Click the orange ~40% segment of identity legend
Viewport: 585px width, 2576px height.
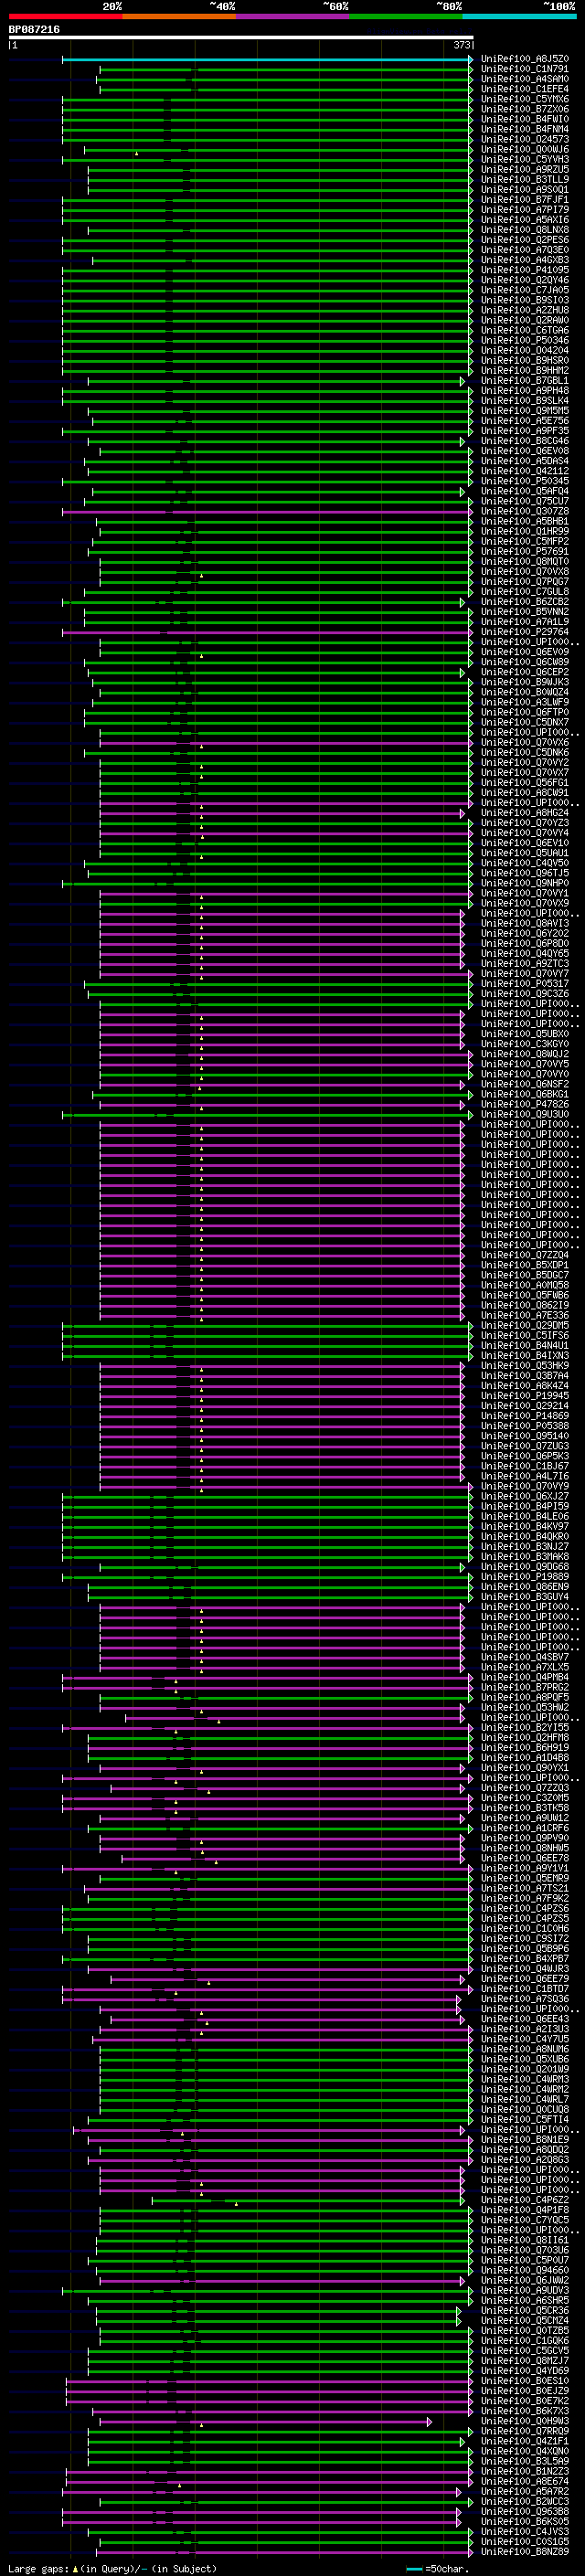(179, 17)
